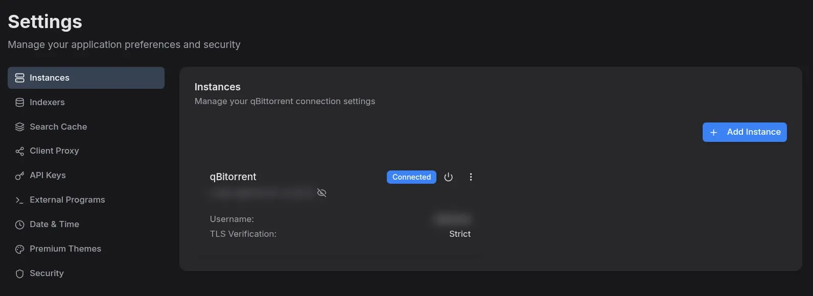Open the Security settings section
The height and width of the screenshot is (296, 813).
point(47,274)
